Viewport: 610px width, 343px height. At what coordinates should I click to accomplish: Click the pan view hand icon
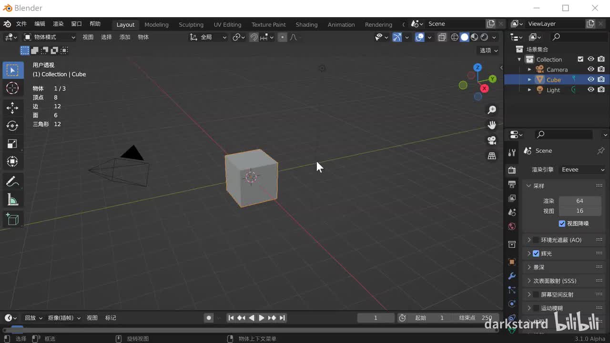pos(492,125)
